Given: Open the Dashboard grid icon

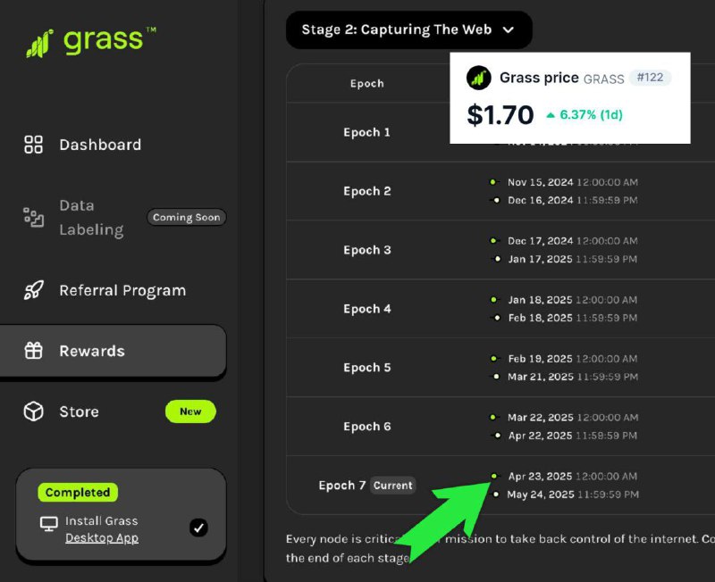Looking at the screenshot, I should [33, 145].
